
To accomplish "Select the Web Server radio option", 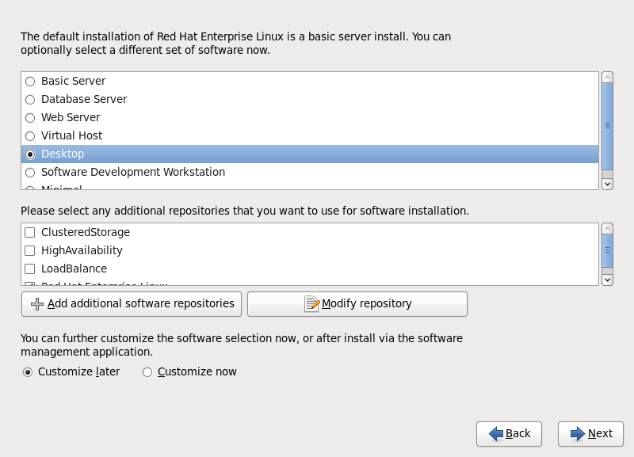I will (x=30, y=117).
